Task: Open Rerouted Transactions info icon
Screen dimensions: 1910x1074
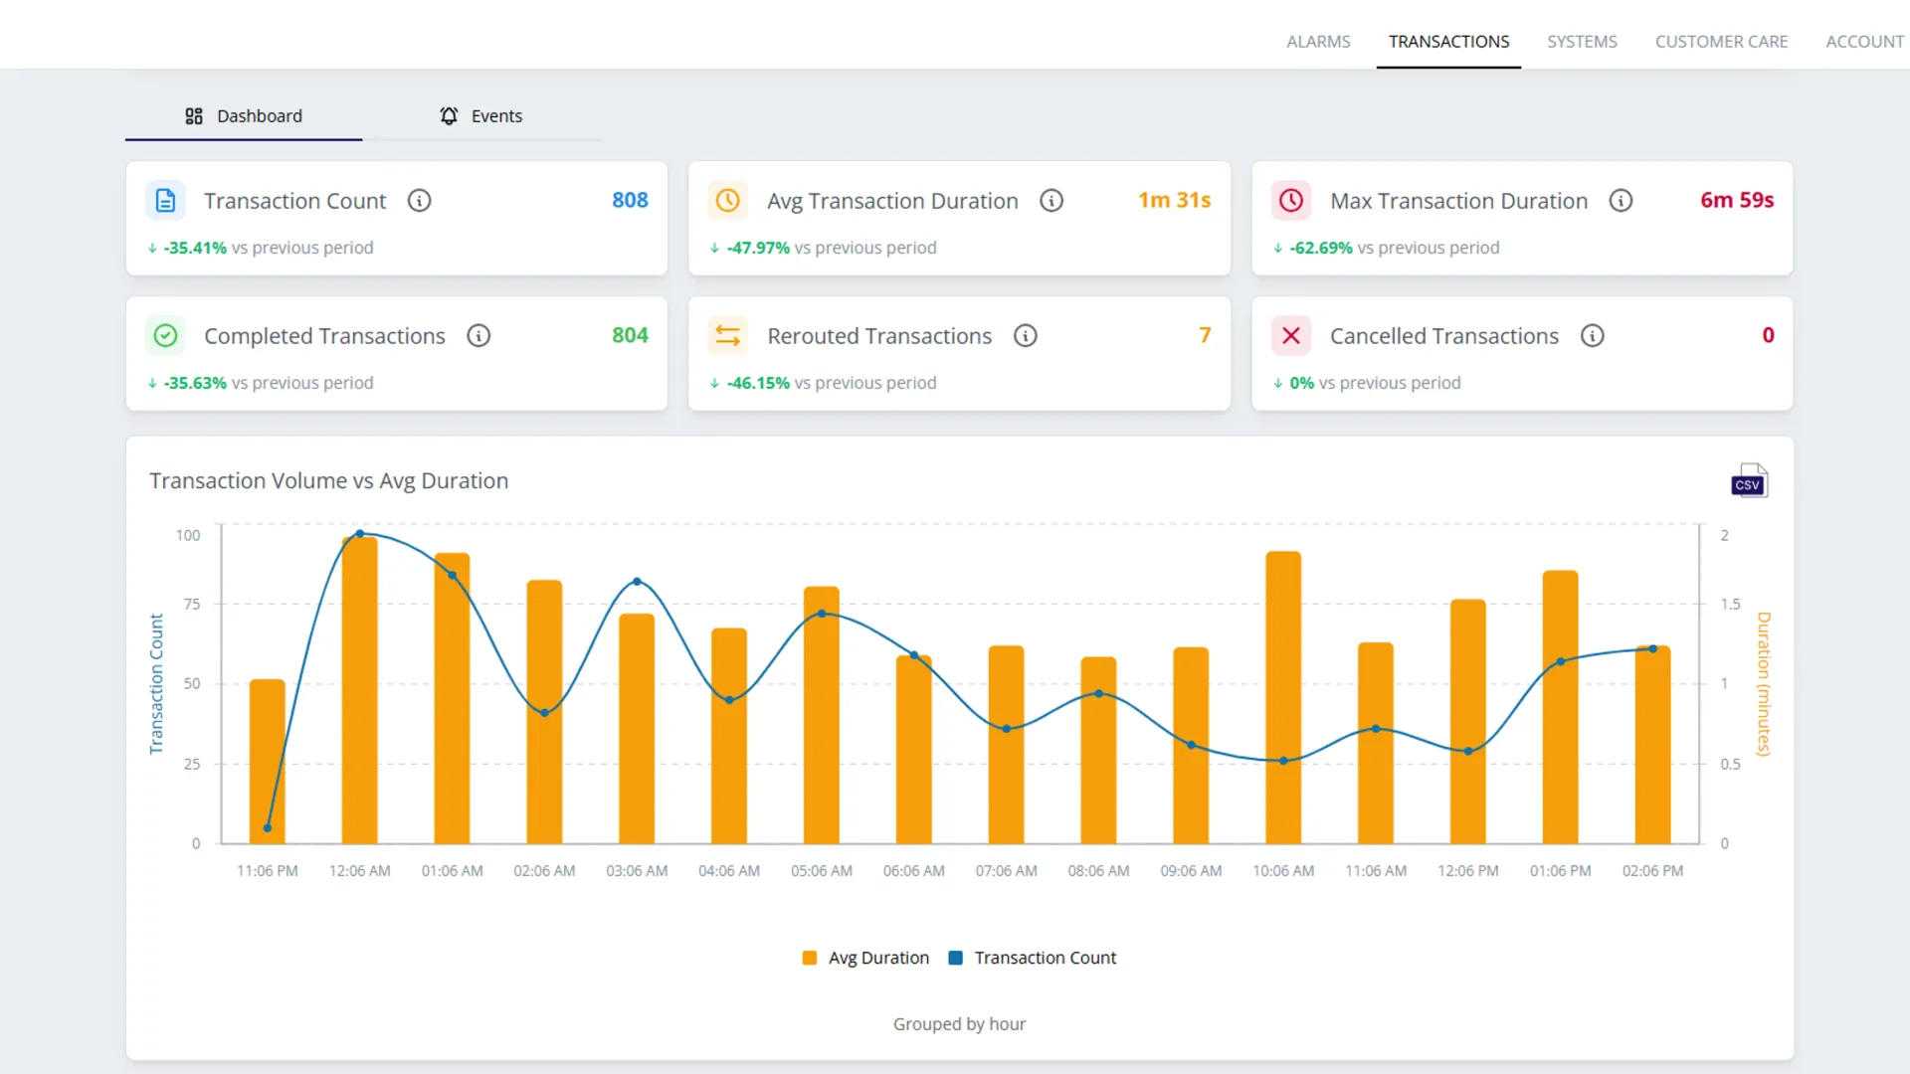Action: pos(1026,336)
